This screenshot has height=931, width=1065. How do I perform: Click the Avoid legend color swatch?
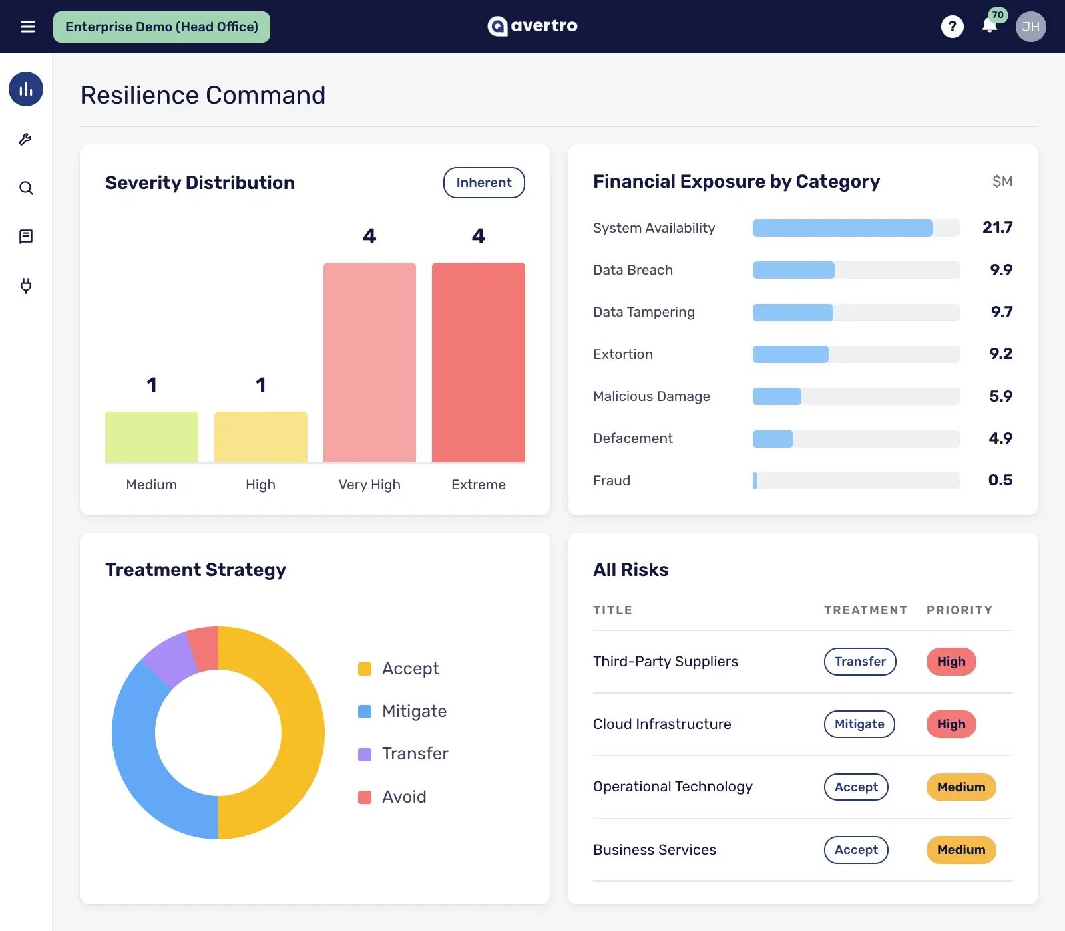coord(365,797)
